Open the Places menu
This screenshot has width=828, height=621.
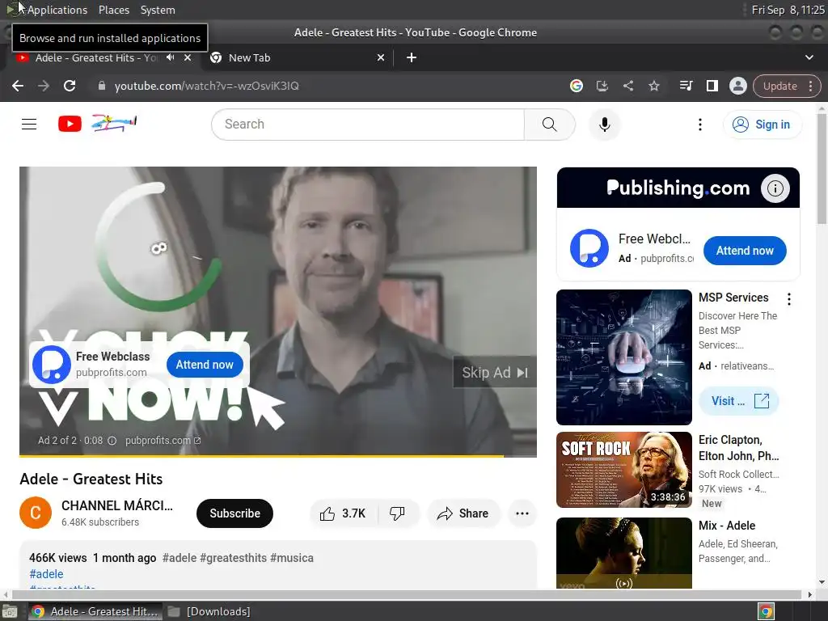coord(113,10)
